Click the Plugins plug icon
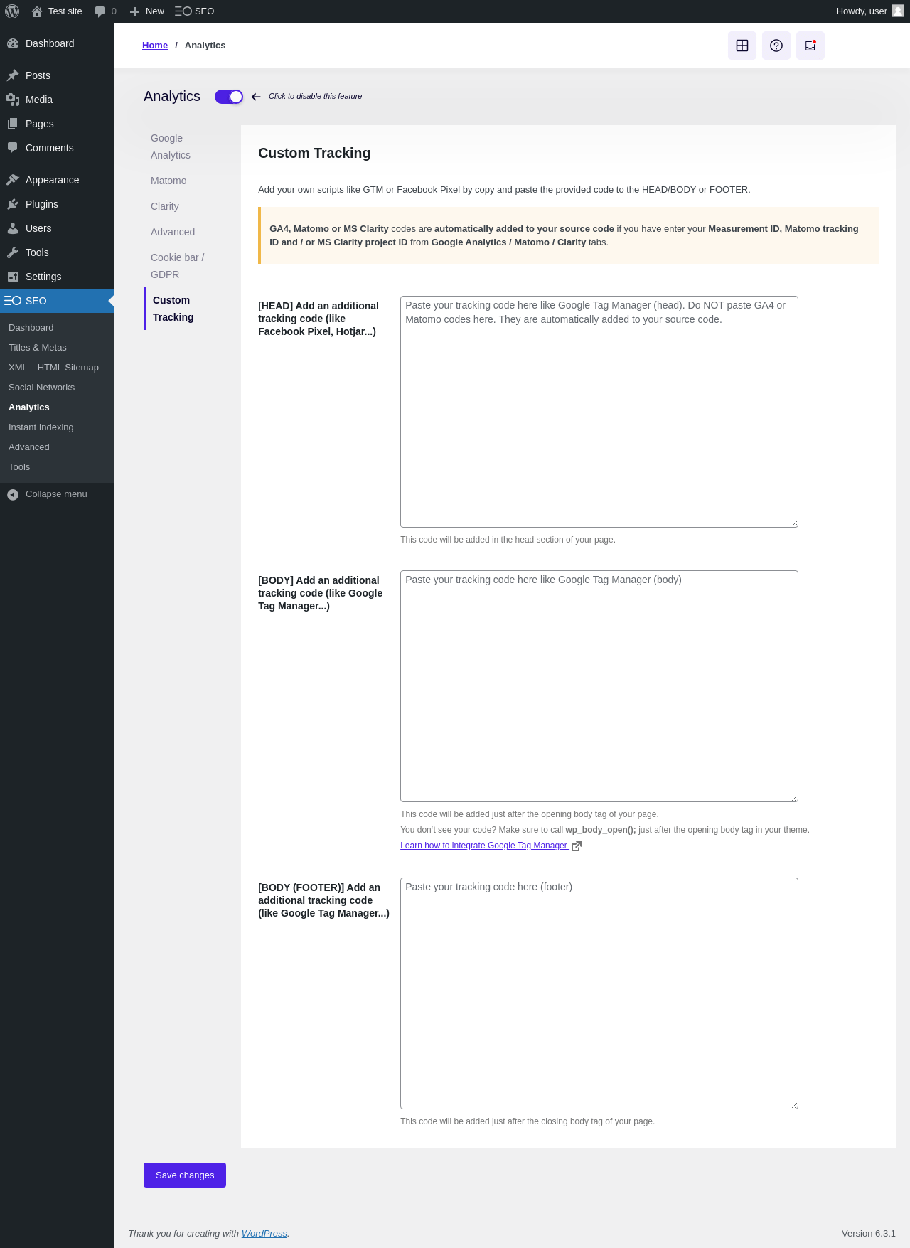The image size is (910, 1248). coord(13,204)
